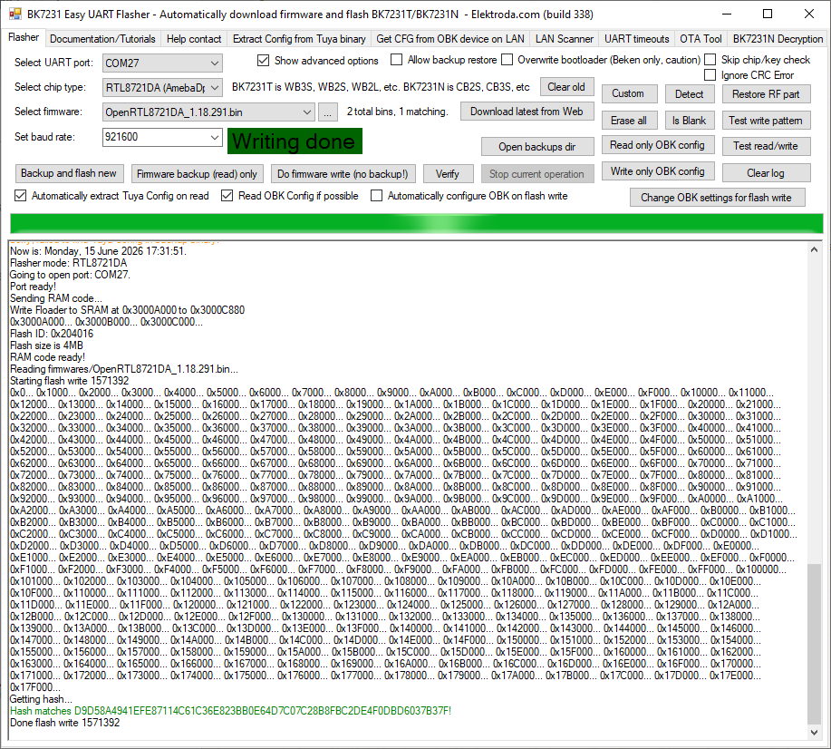Click the 'Hash matches' log line

point(230,711)
